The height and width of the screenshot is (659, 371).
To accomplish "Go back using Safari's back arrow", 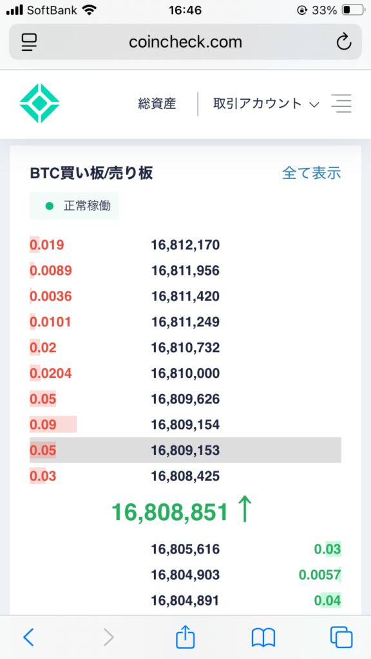I will 28,637.
